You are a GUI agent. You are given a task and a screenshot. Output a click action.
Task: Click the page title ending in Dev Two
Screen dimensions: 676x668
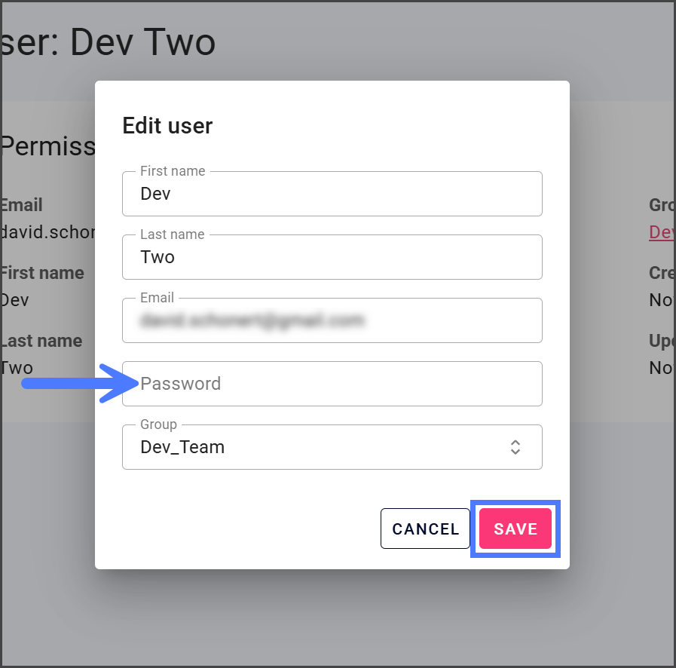click(109, 43)
